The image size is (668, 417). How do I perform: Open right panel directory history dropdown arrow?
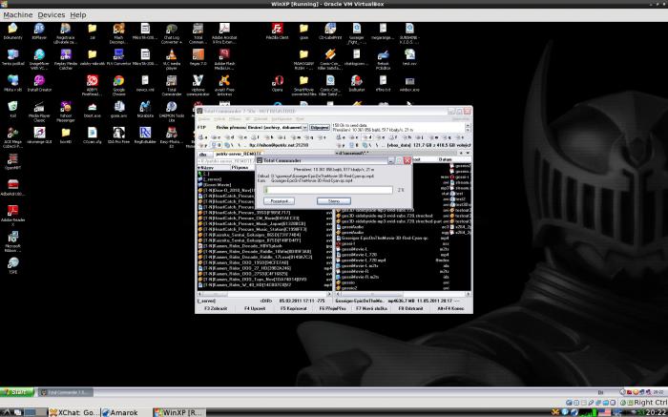468,153
